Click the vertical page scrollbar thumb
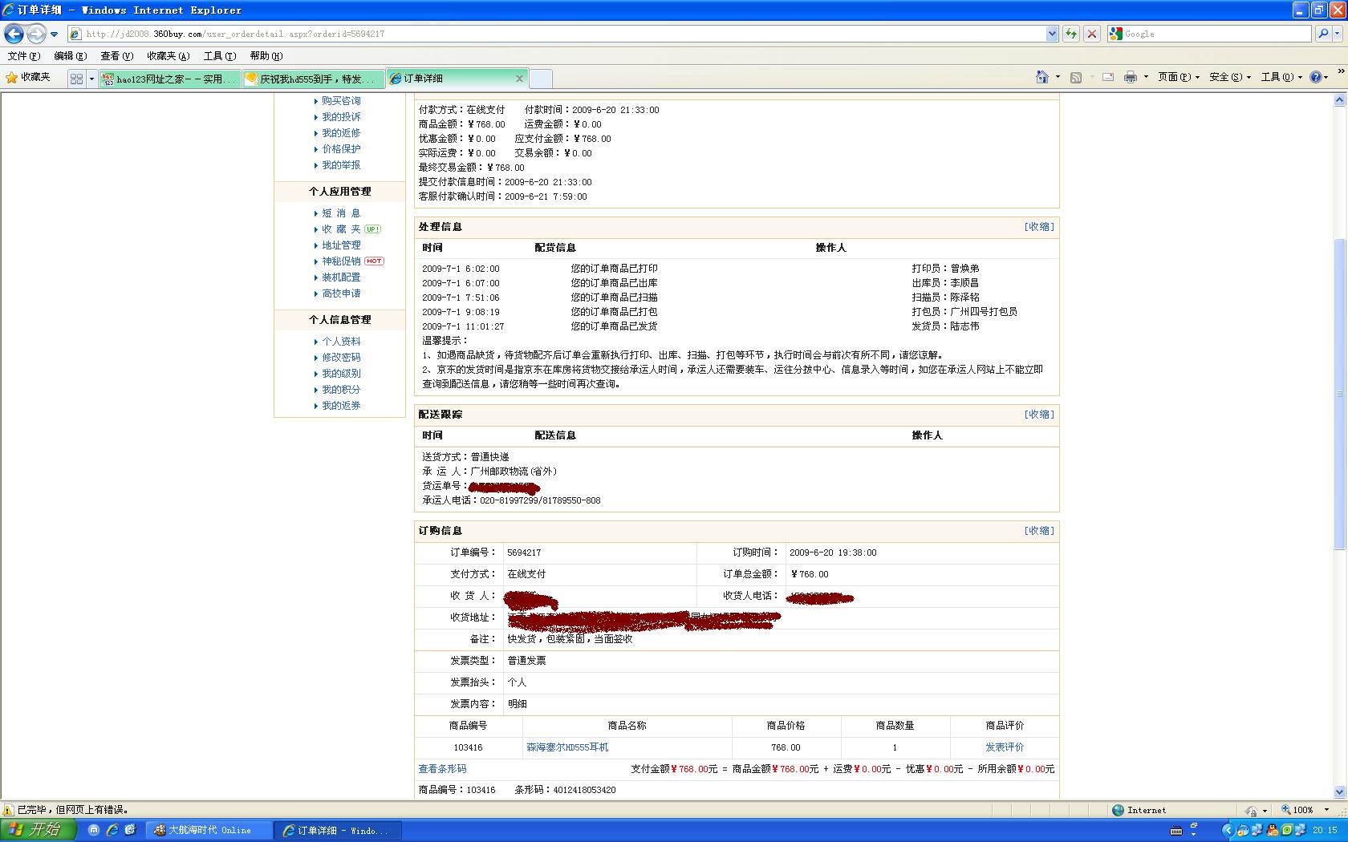 coord(1338,393)
